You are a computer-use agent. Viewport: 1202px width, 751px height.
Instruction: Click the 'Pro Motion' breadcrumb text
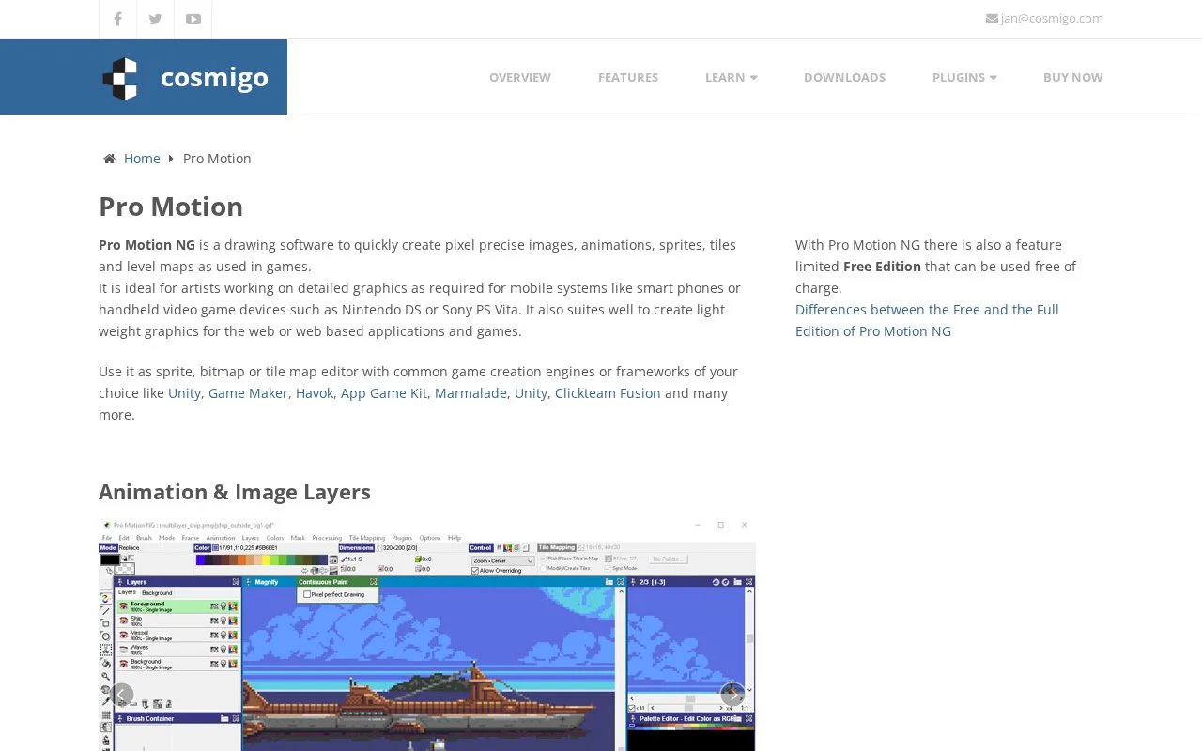217,159
